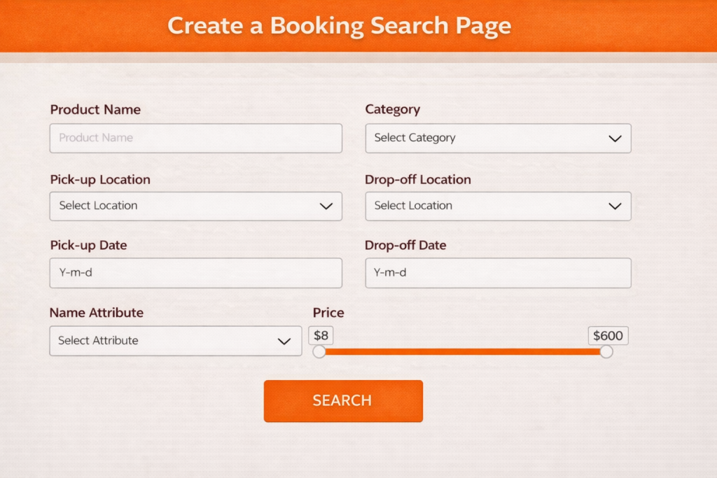Viewport: 717px width, 478px height.
Task: Click the $600 maximum price label
Action: pos(608,335)
